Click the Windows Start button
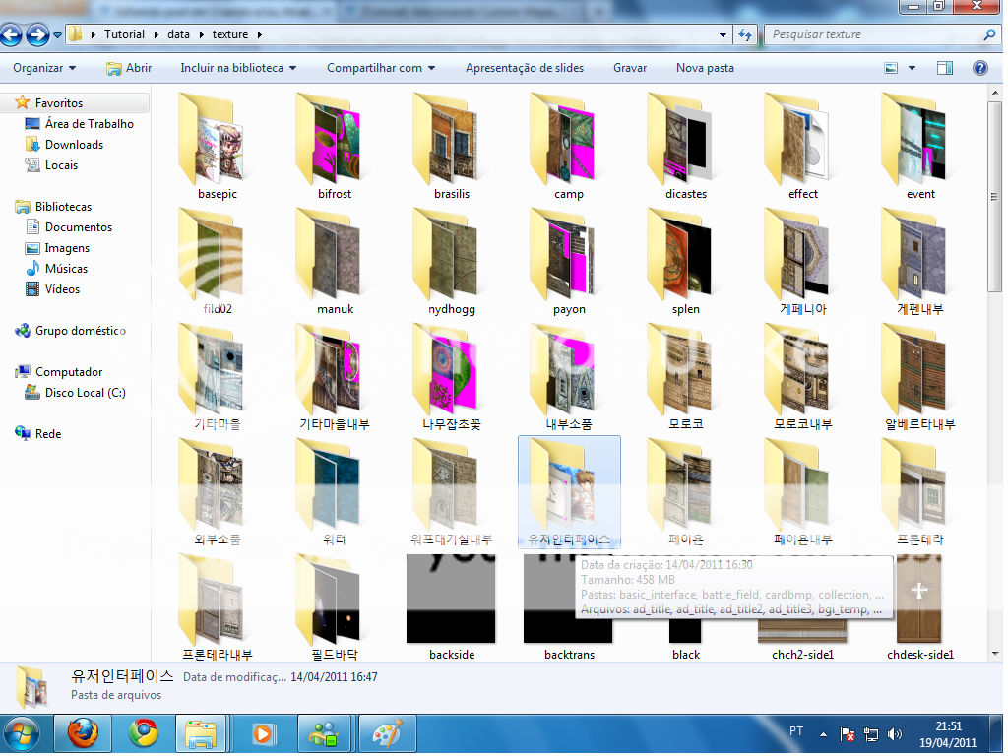1008x756 pixels. (22, 733)
